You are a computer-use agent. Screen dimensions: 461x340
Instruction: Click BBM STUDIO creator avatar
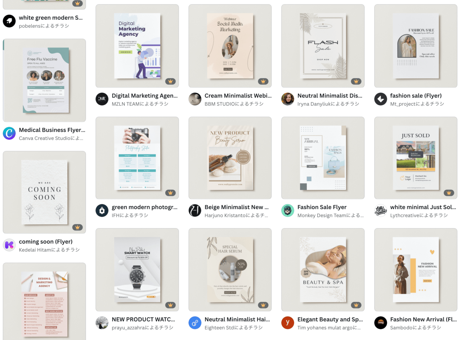pyautogui.click(x=195, y=99)
